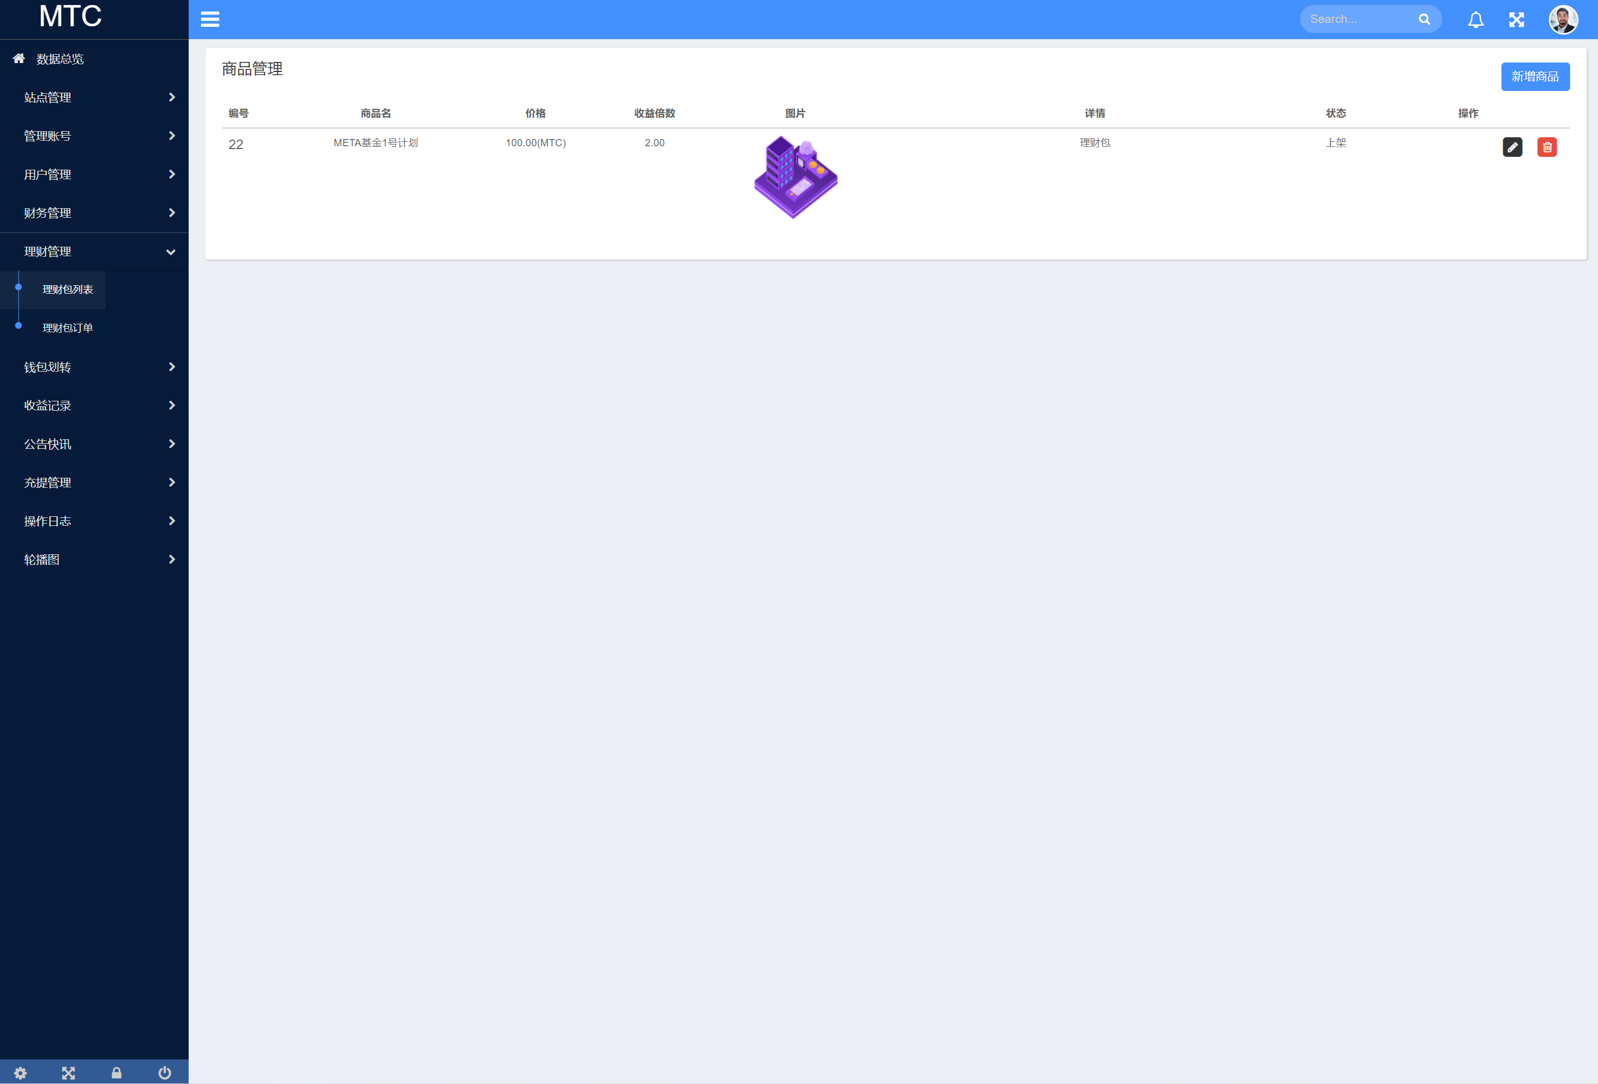Click the delete icon for product 22

pyautogui.click(x=1548, y=146)
